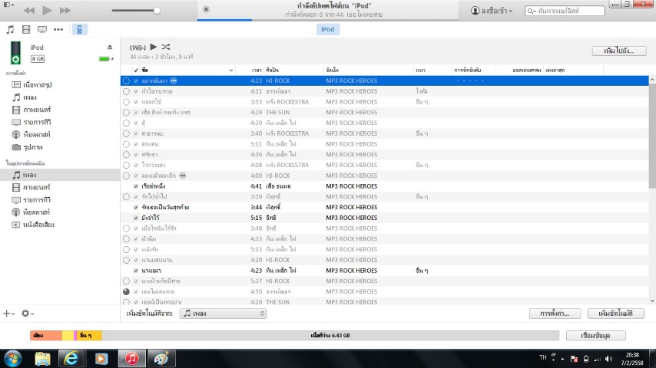Uncheck the checkbox of the 4:23 song
Viewport: 656px width, 368px height.
[136, 271]
